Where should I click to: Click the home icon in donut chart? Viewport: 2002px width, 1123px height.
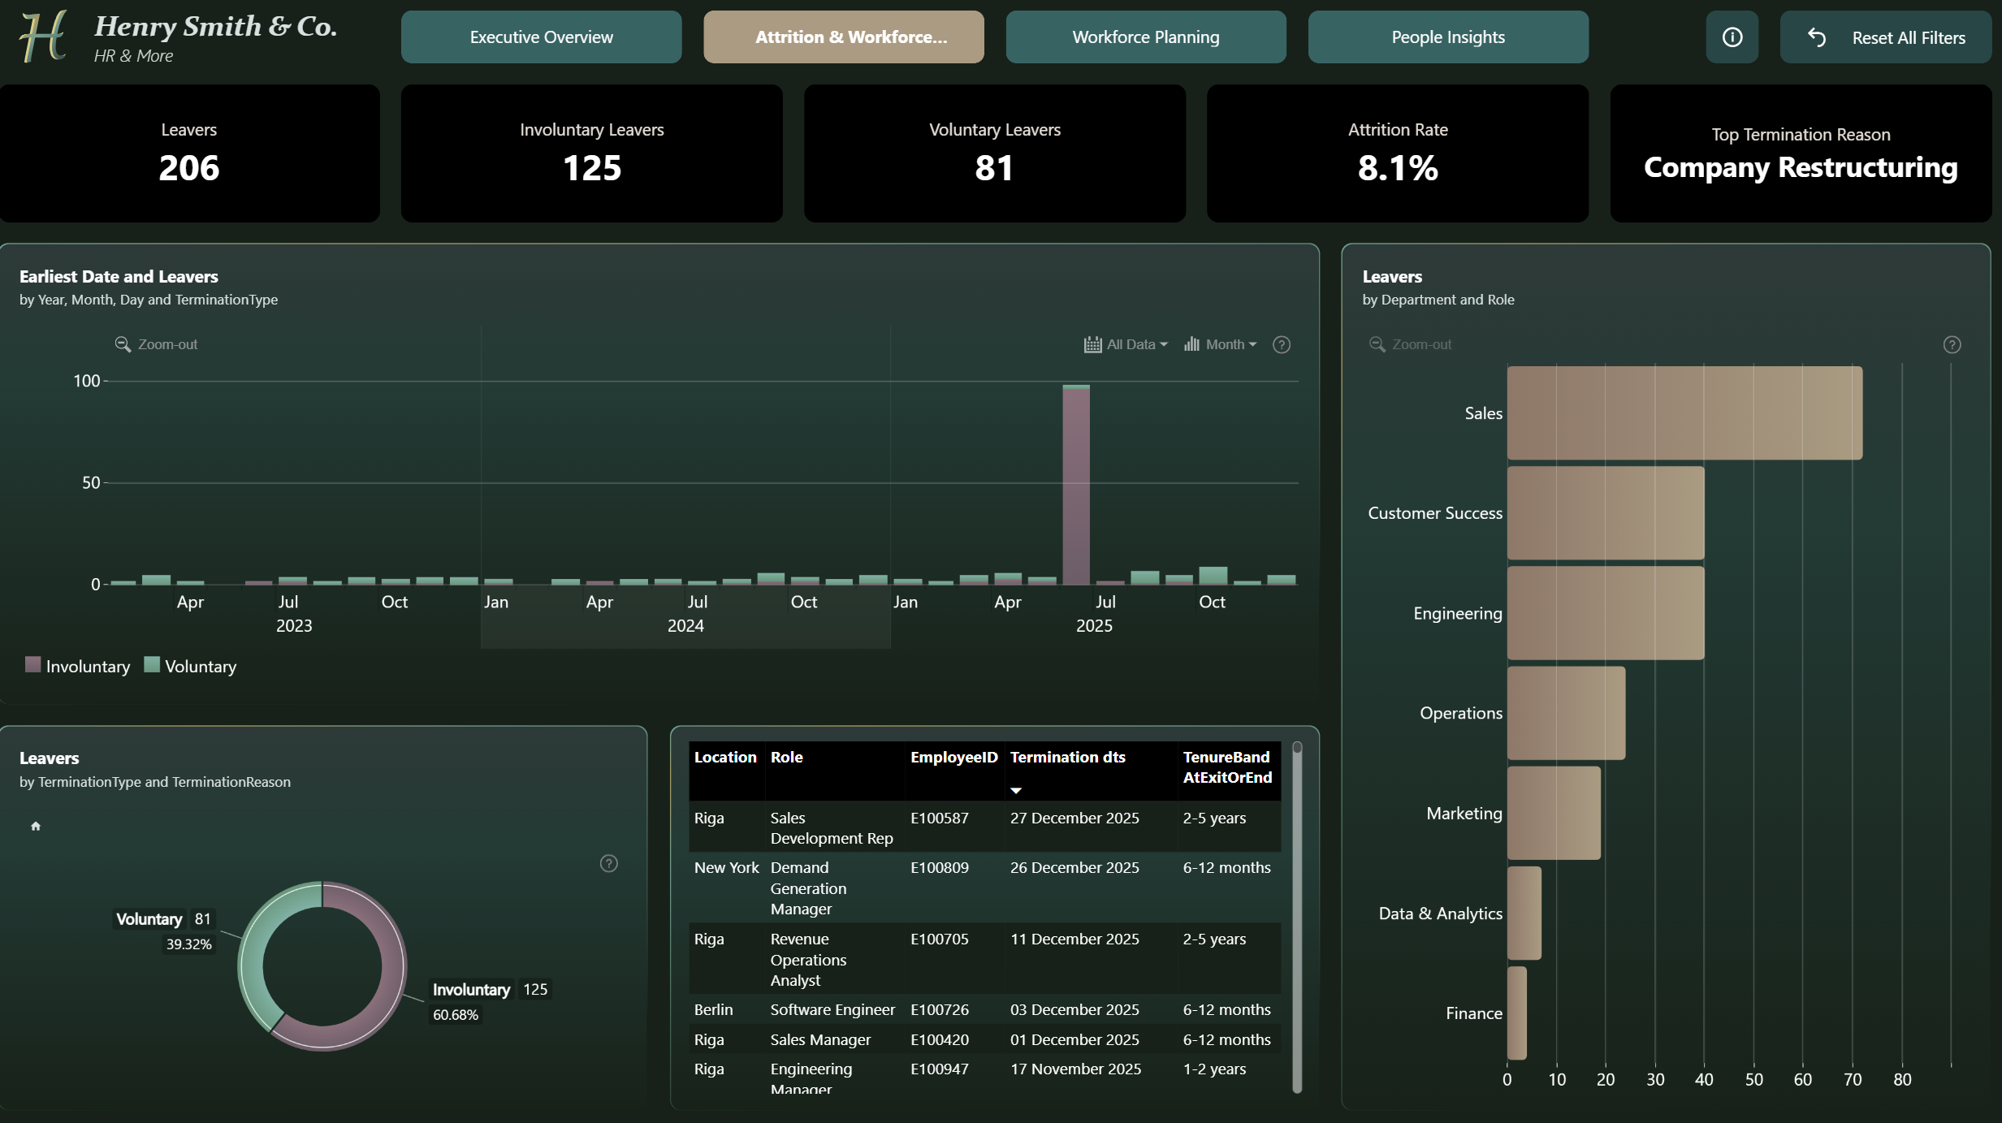36,827
